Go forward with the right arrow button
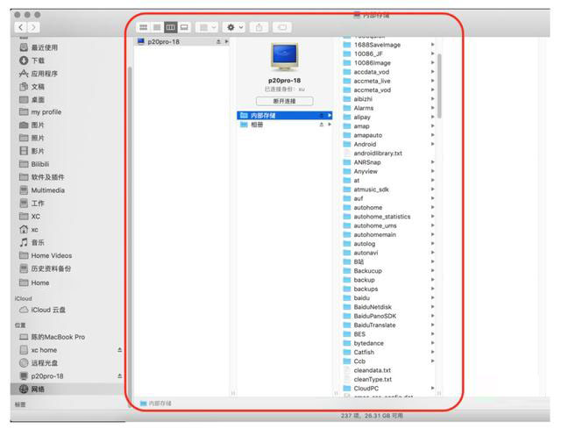Image resolution: width=561 pixels, height=429 pixels. (33, 27)
